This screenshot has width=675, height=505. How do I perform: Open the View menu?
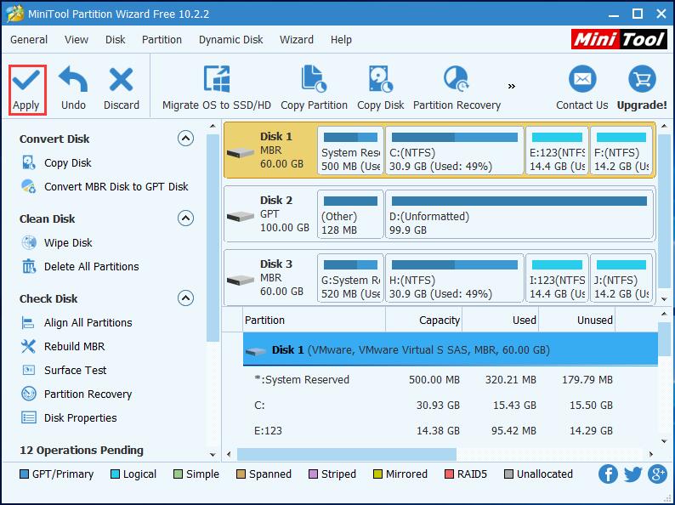(x=77, y=40)
